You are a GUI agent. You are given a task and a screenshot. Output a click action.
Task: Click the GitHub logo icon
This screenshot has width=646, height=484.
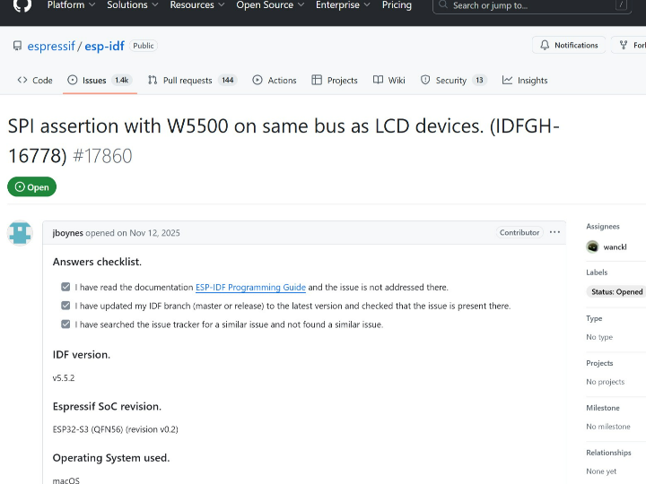coord(22,5)
